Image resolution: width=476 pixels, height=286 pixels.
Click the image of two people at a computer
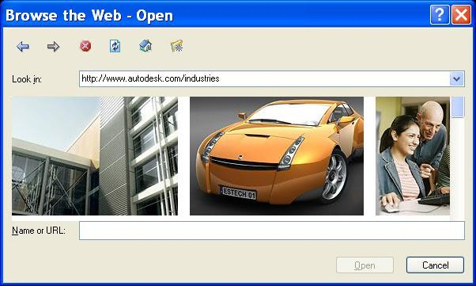(x=413, y=156)
